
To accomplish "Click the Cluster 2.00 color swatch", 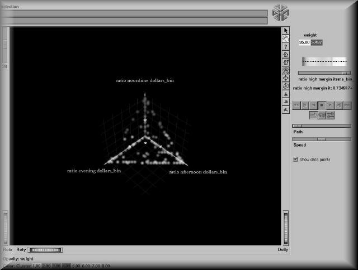I will 46,266.
